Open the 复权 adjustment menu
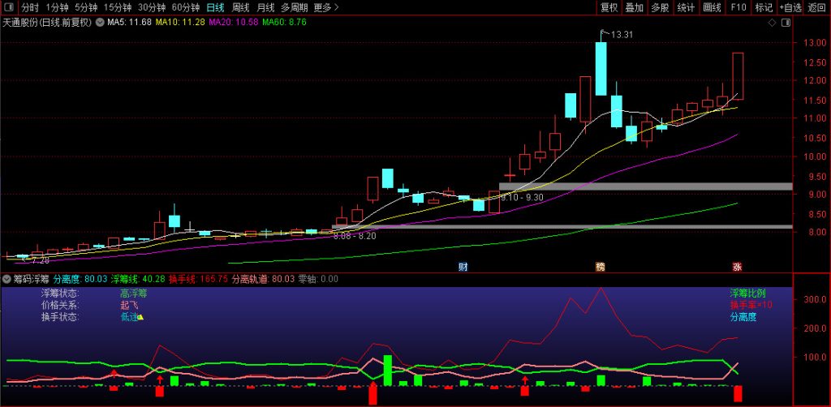The width and height of the screenshot is (831, 407). click(x=609, y=7)
